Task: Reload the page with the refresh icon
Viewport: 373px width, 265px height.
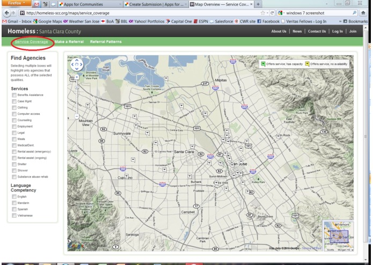Action: point(272,13)
